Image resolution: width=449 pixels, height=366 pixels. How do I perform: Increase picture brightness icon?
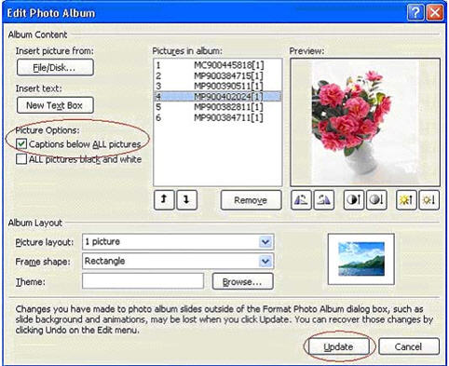(406, 200)
